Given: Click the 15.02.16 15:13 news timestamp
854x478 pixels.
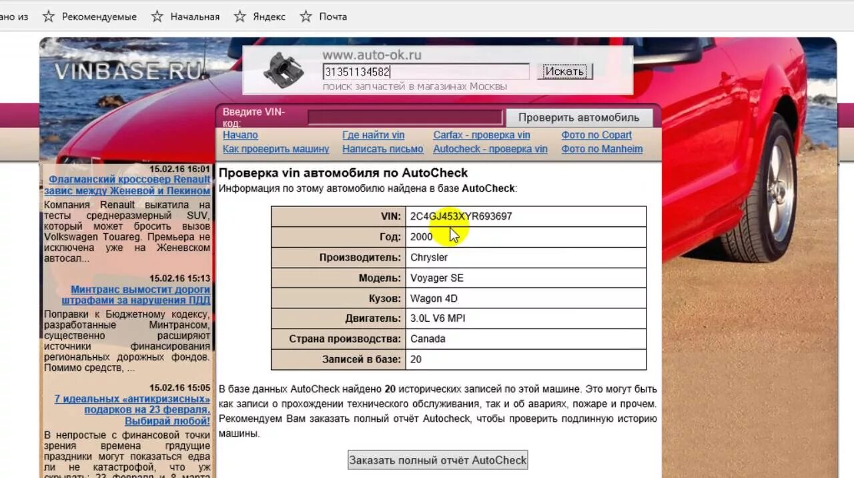Looking at the screenshot, I should (x=179, y=278).
